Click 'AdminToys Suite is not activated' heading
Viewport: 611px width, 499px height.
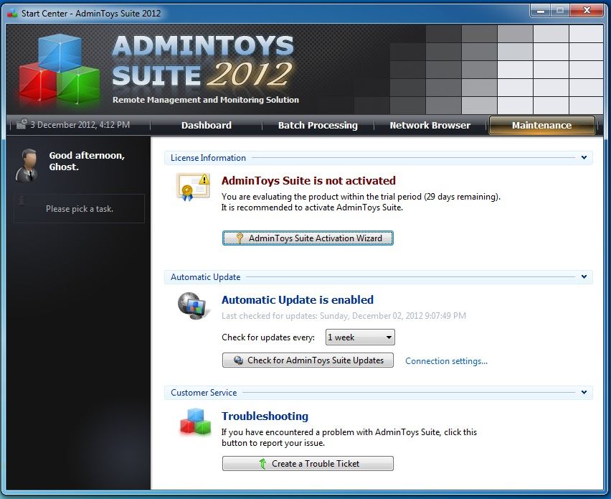[x=308, y=181]
